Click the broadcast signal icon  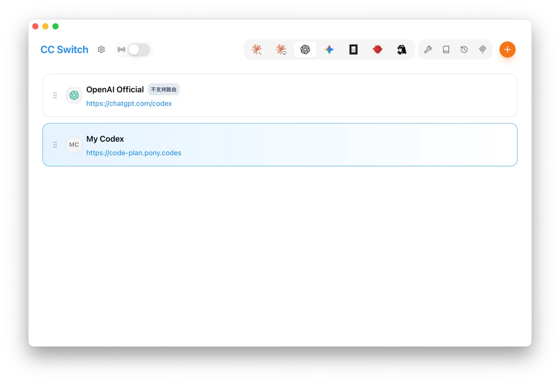coord(121,49)
